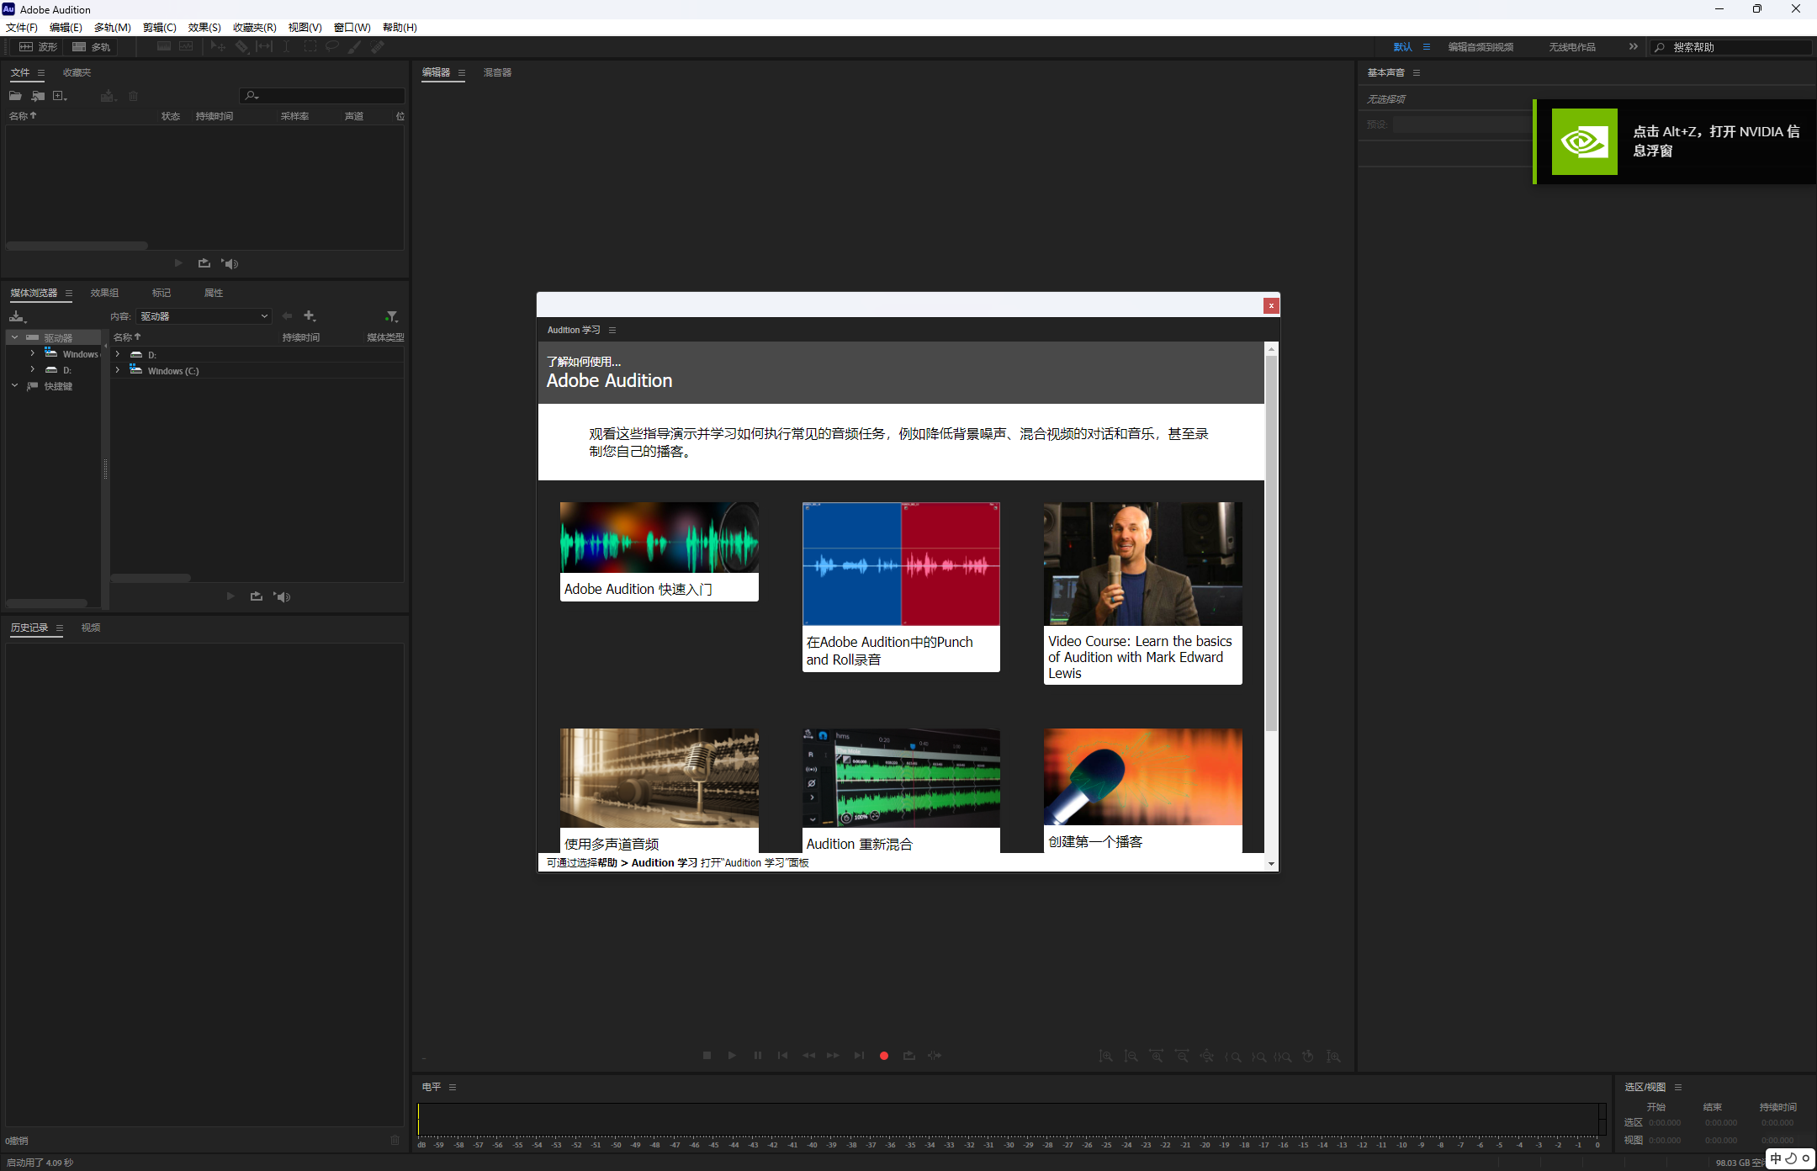Click red Record button
Image resolution: width=1817 pixels, height=1171 pixels.
(883, 1055)
